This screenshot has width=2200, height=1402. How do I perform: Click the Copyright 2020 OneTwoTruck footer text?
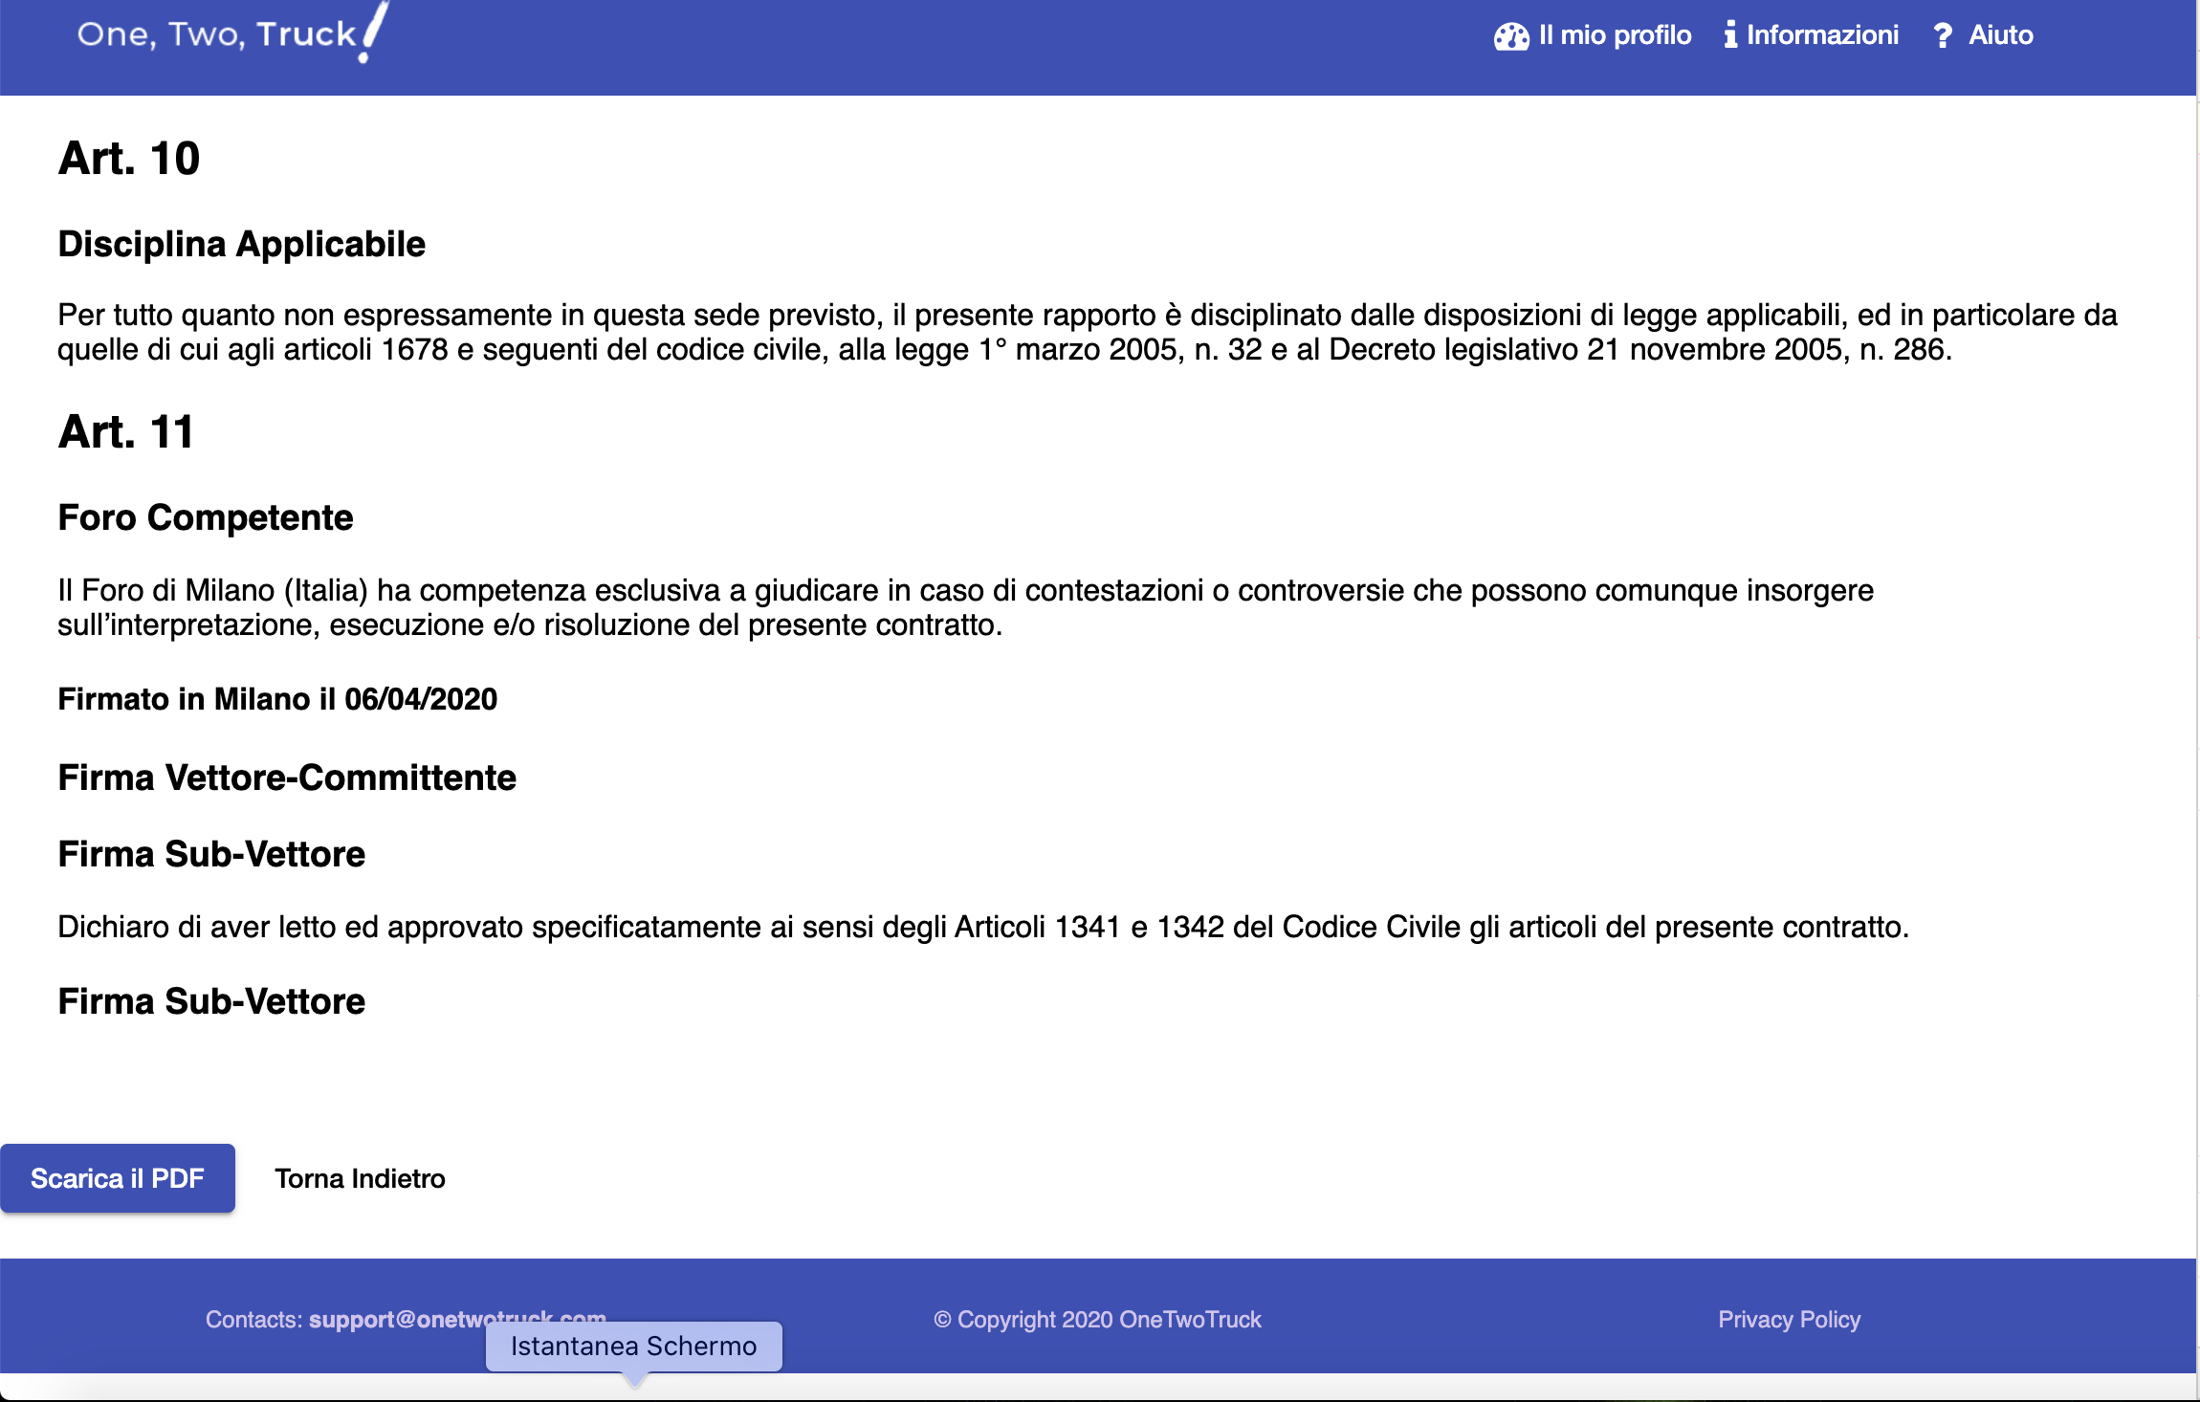tap(1097, 1320)
